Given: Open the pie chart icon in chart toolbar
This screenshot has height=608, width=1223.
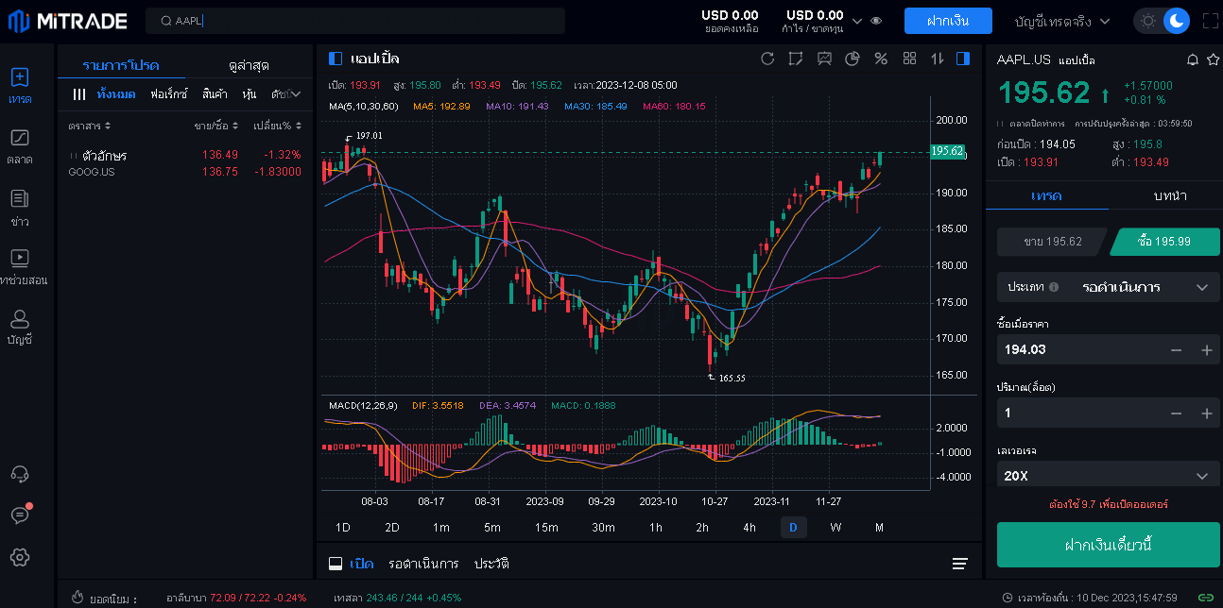Looking at the screenshot, I should (x=852, y=59).
